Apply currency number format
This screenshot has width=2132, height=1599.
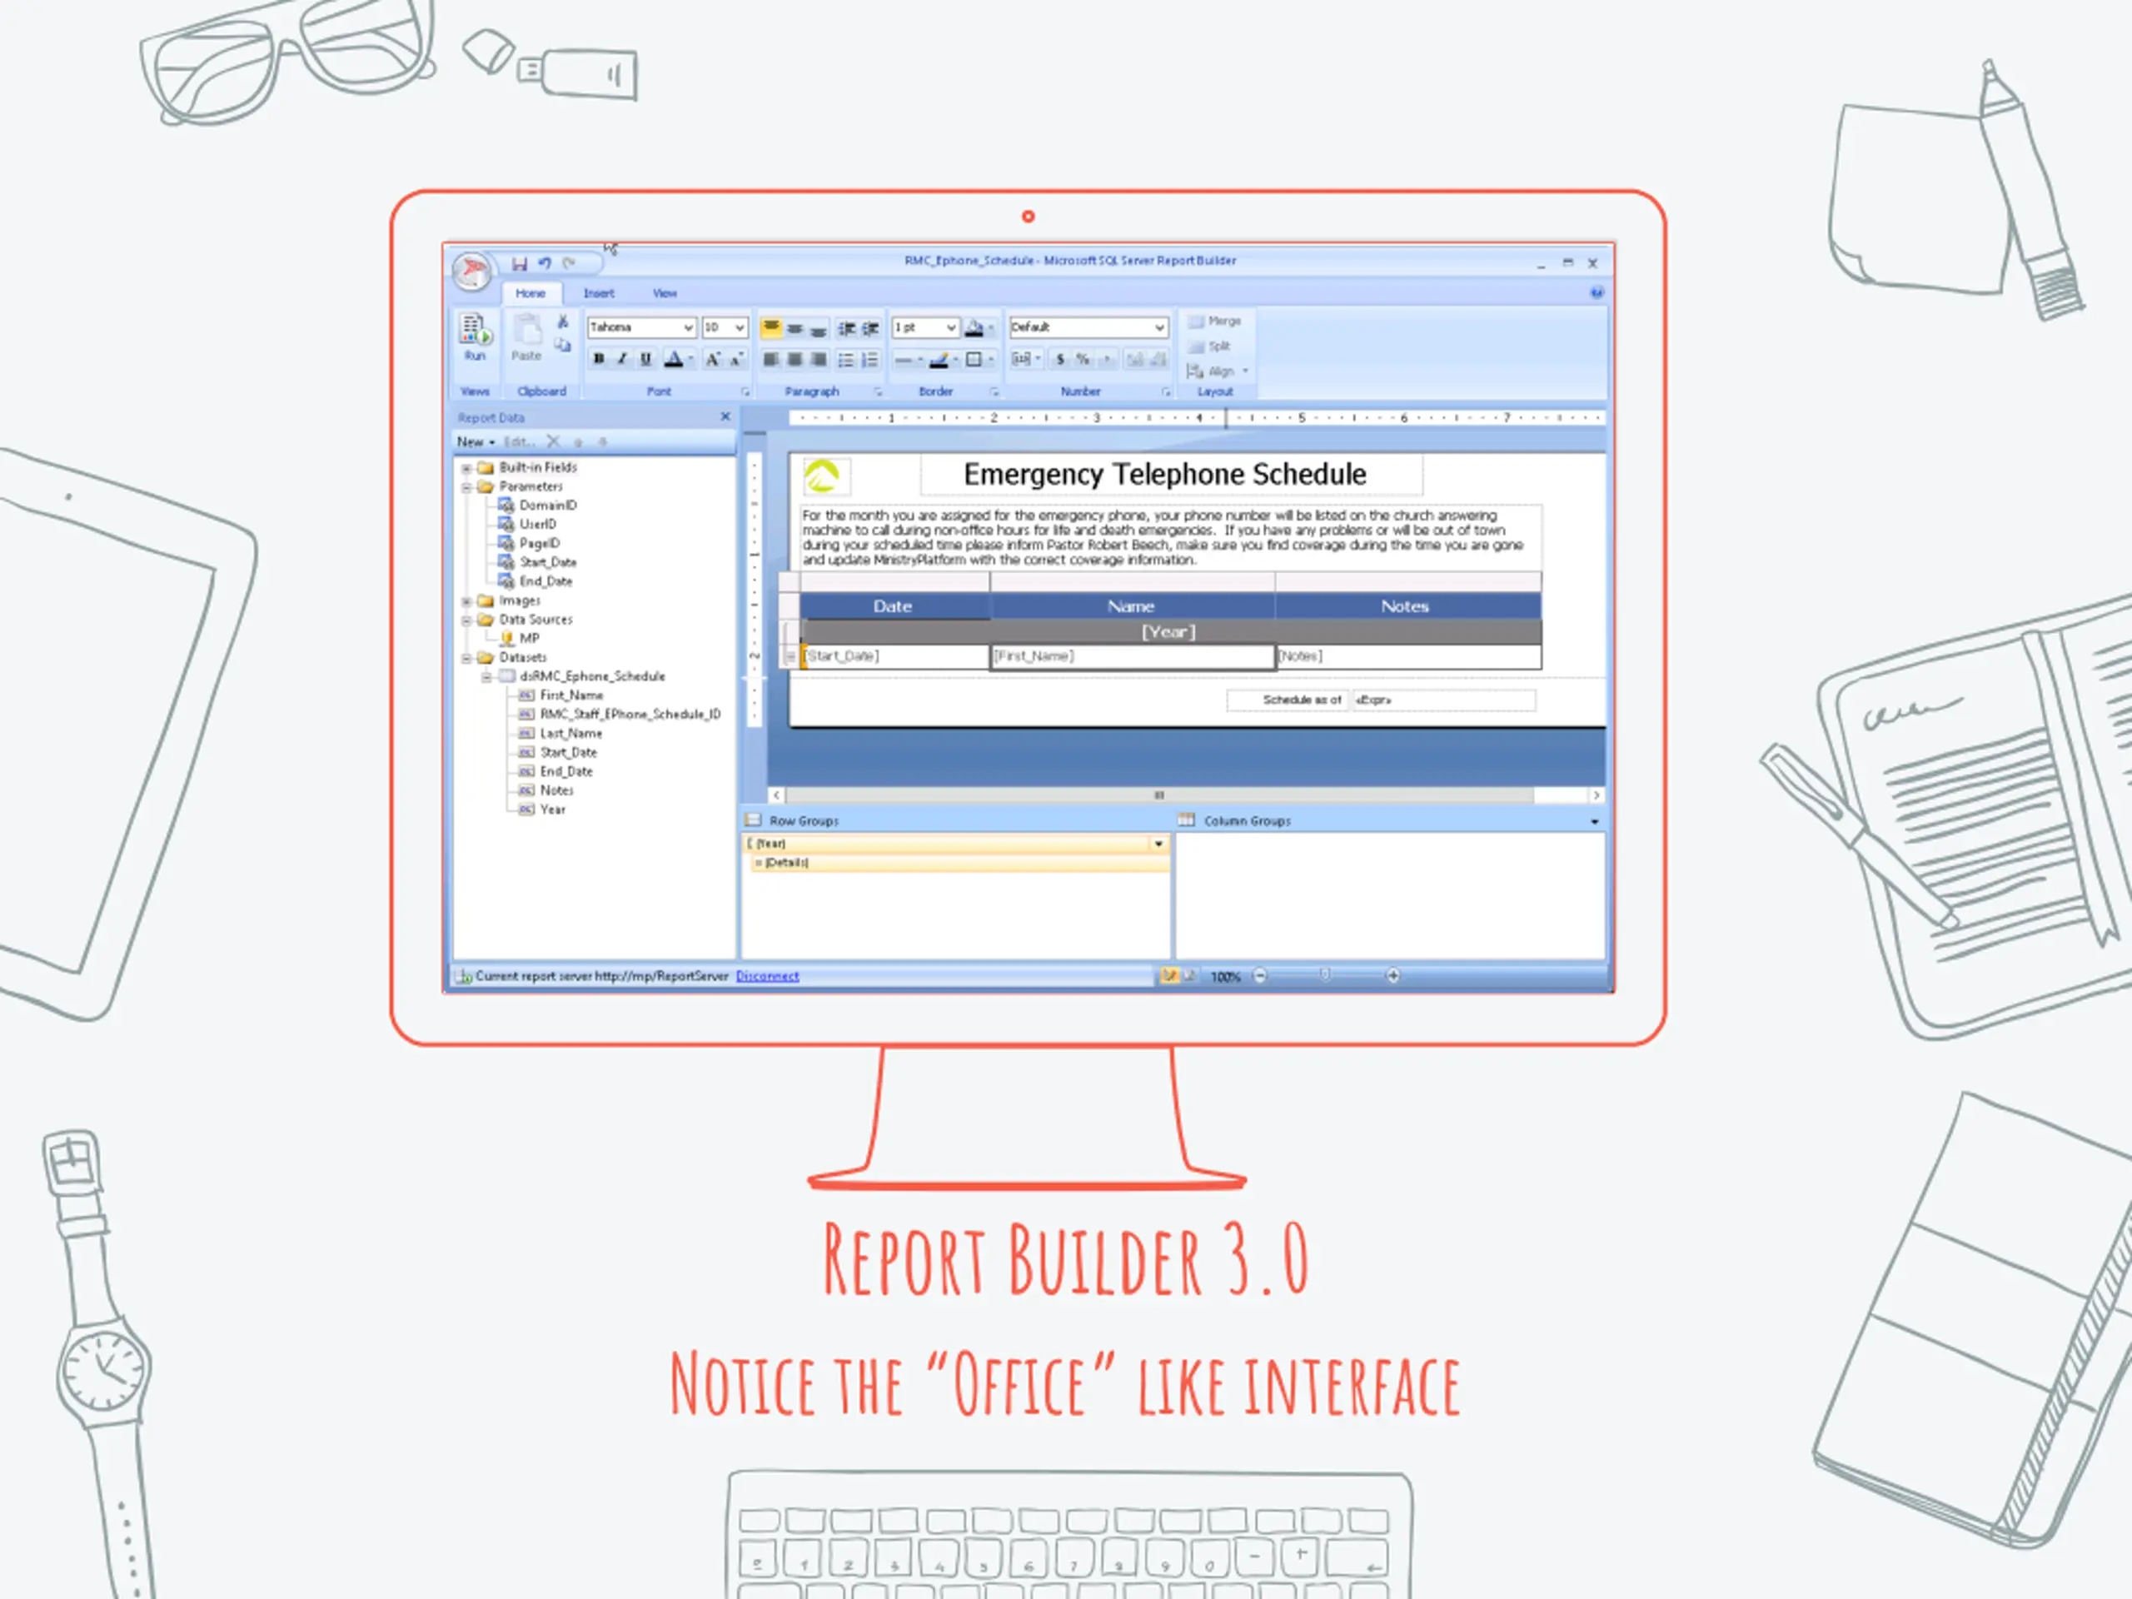tap(1060, 360)
